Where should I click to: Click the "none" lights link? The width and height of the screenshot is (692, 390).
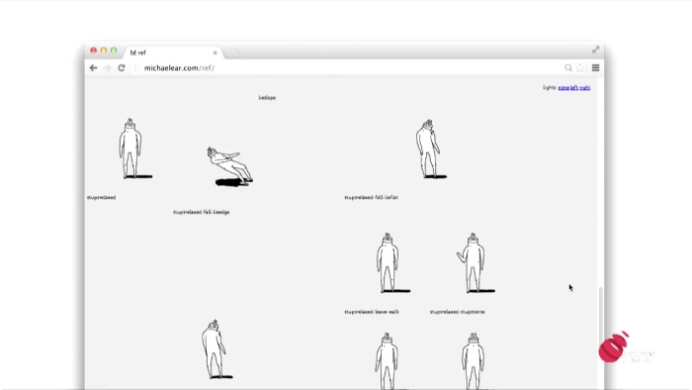coord(563,88)
